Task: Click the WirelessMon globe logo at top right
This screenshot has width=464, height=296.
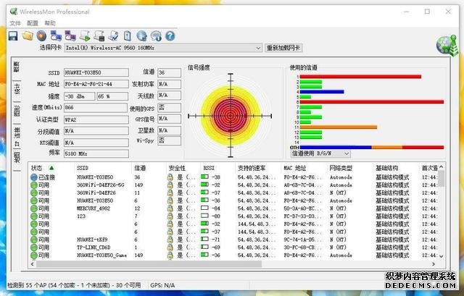Action: pyautogui.click(x=447, y=46)
